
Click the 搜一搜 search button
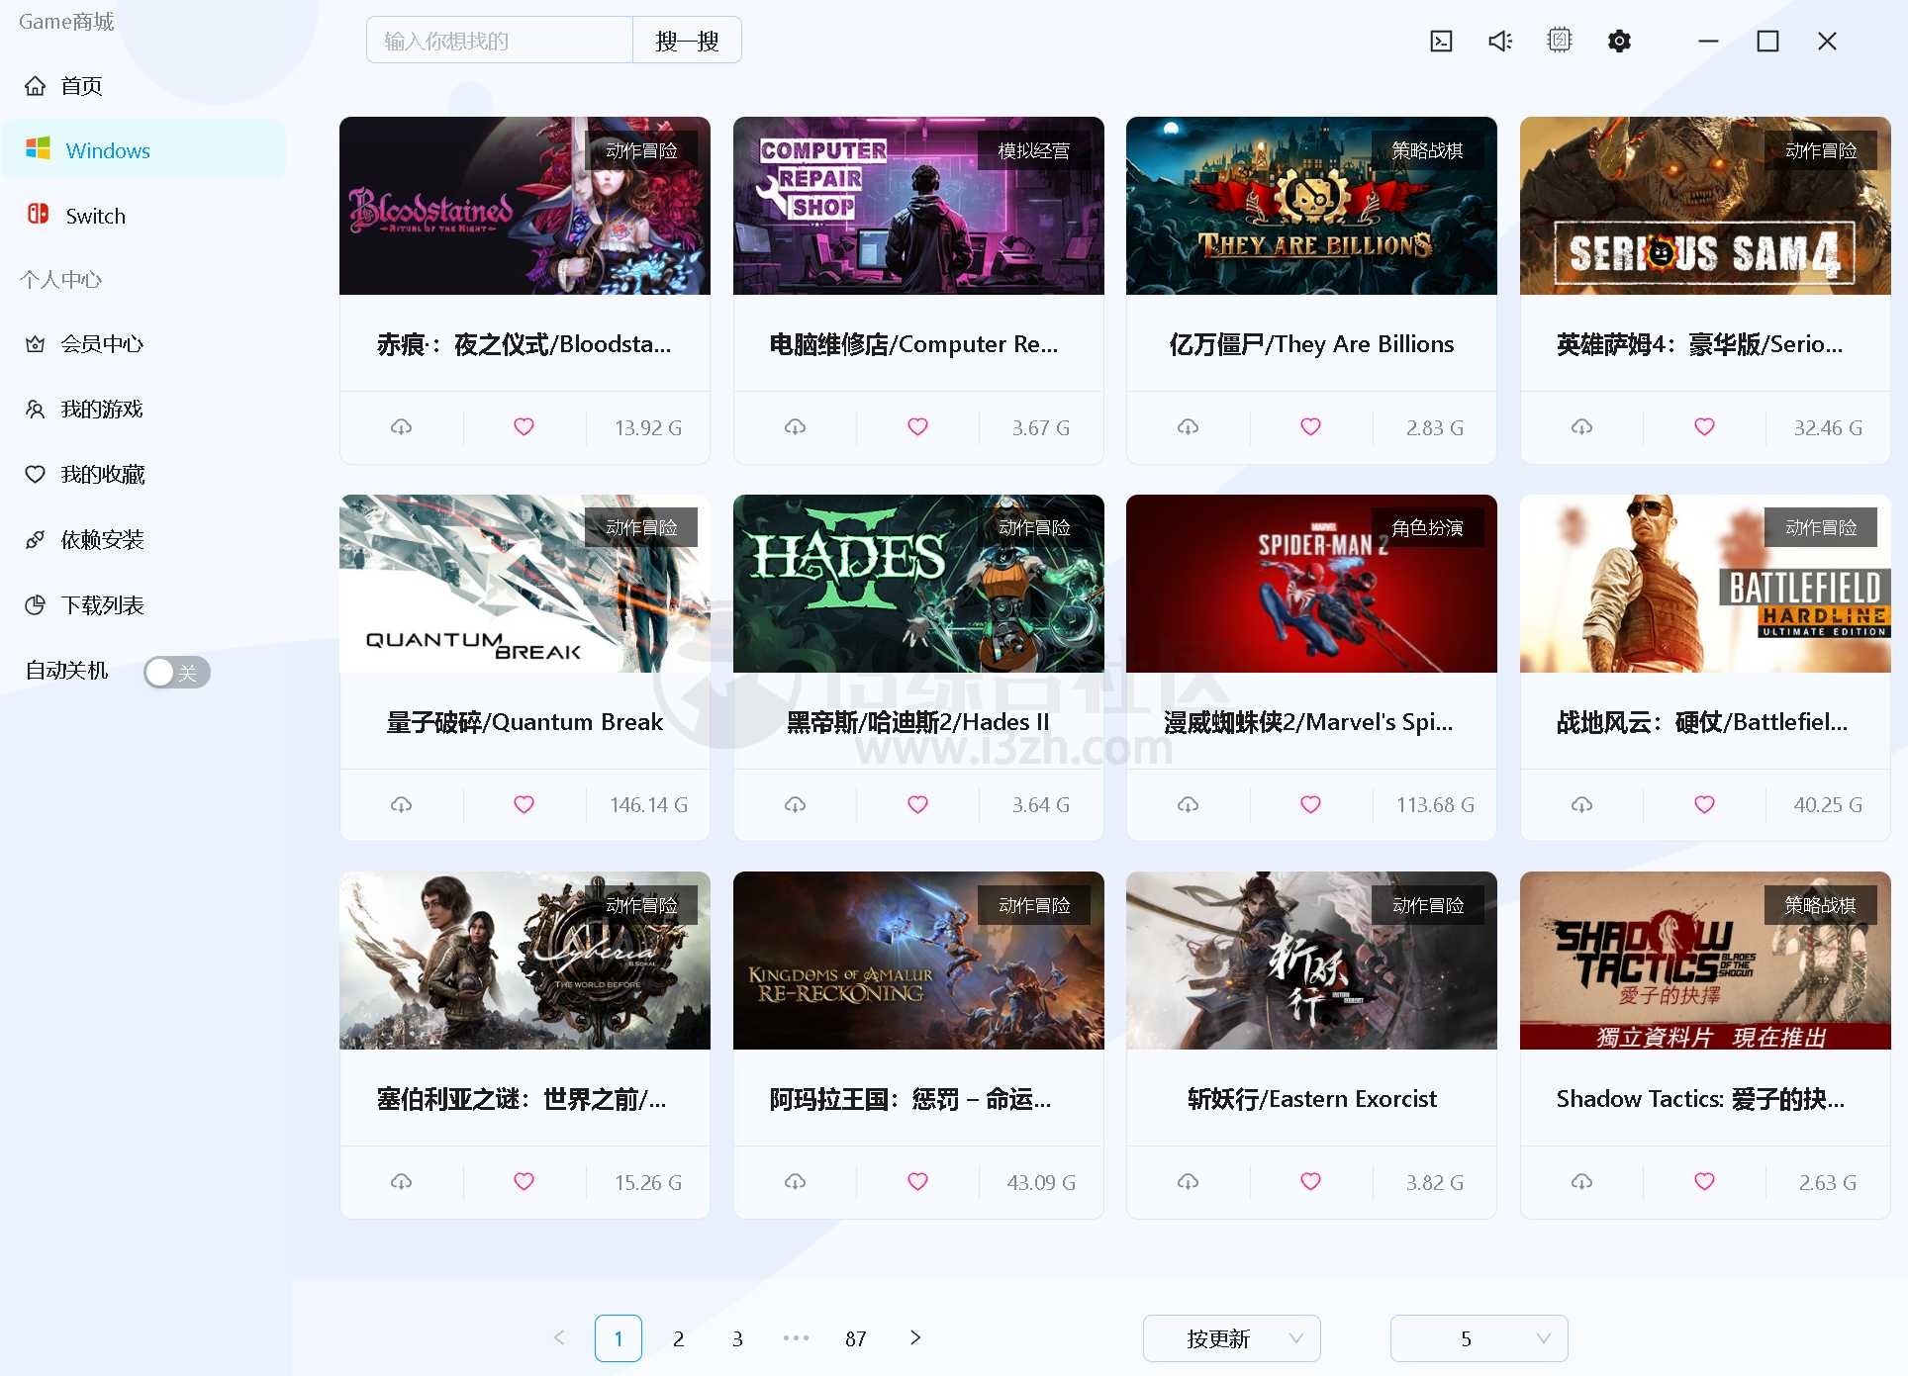pos(687,41)
